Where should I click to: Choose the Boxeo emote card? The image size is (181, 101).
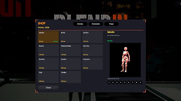click(48, 50)
